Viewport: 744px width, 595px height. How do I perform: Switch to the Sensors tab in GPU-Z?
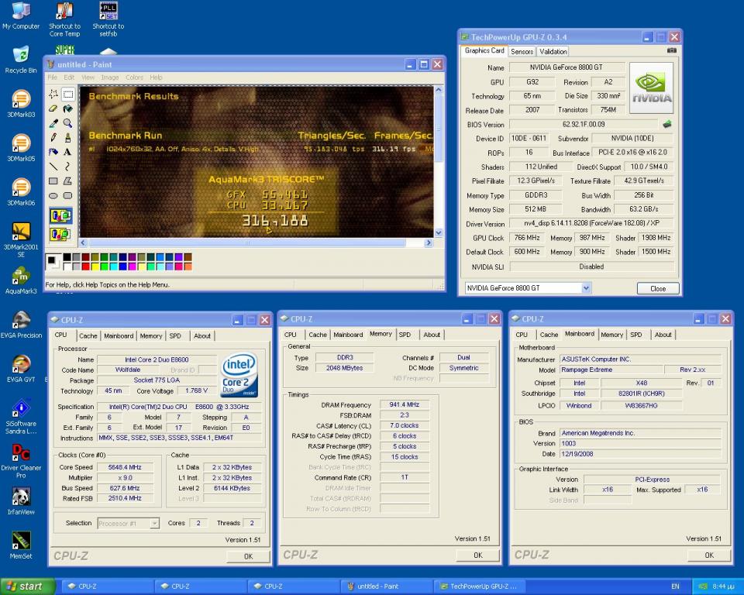tap(522, 51)
